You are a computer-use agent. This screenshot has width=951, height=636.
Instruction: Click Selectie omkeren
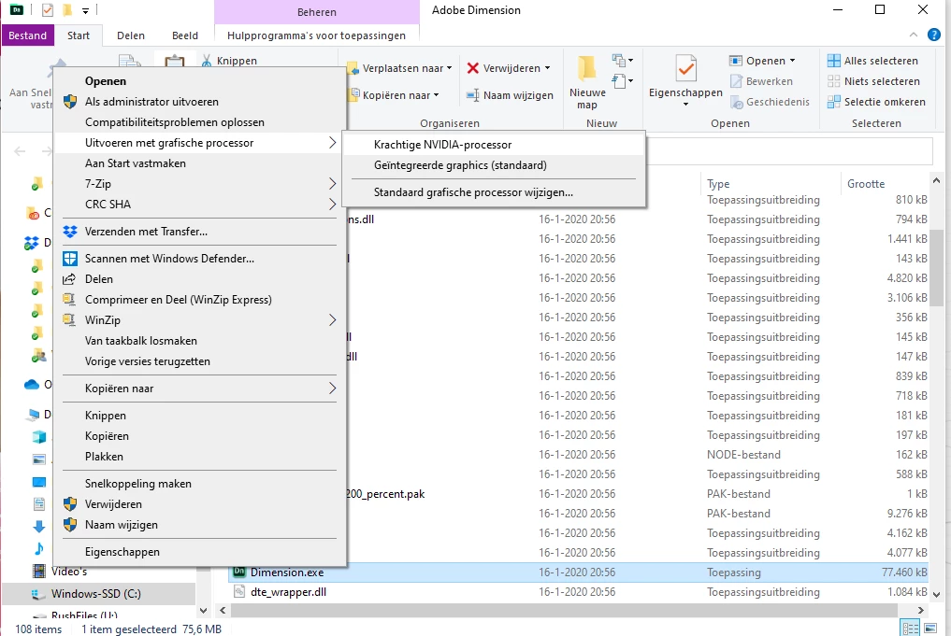coord(876,102)
